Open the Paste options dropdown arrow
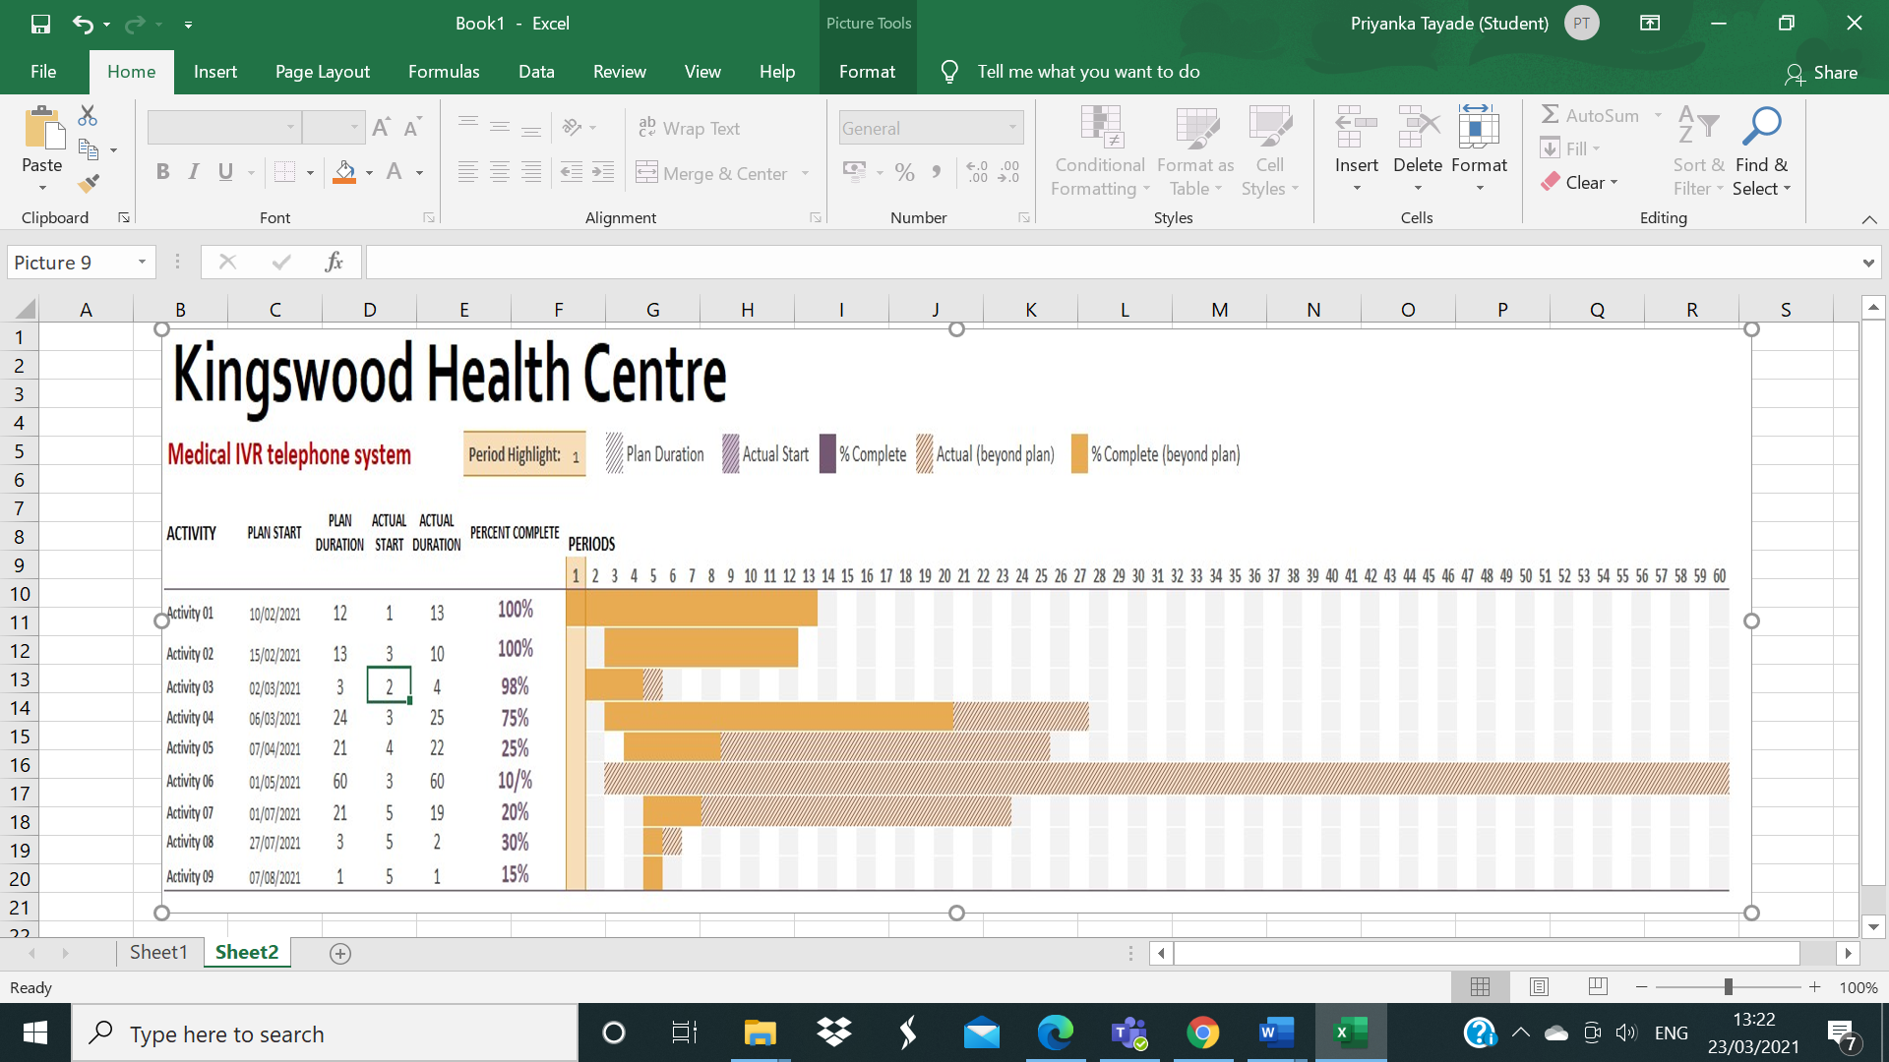This screenshot has width=1889, height=1062. pos(42,188)
